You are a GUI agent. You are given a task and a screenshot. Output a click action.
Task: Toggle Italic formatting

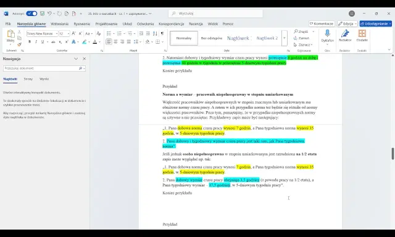(36, 42)
